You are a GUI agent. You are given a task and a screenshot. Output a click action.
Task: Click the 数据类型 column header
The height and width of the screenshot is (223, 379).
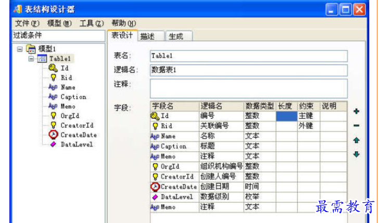pos(260,106)
